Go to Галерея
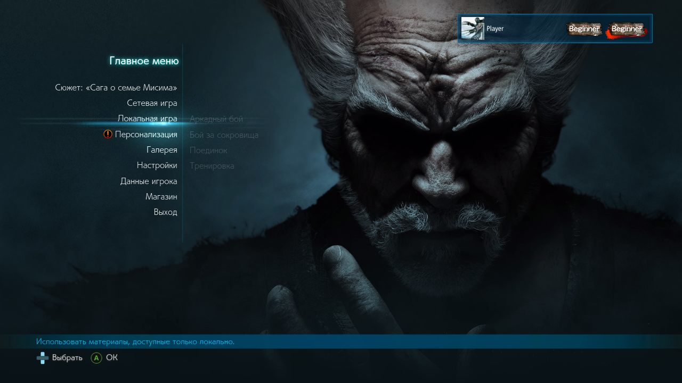The image size is (682, 383). click(161, 150)
